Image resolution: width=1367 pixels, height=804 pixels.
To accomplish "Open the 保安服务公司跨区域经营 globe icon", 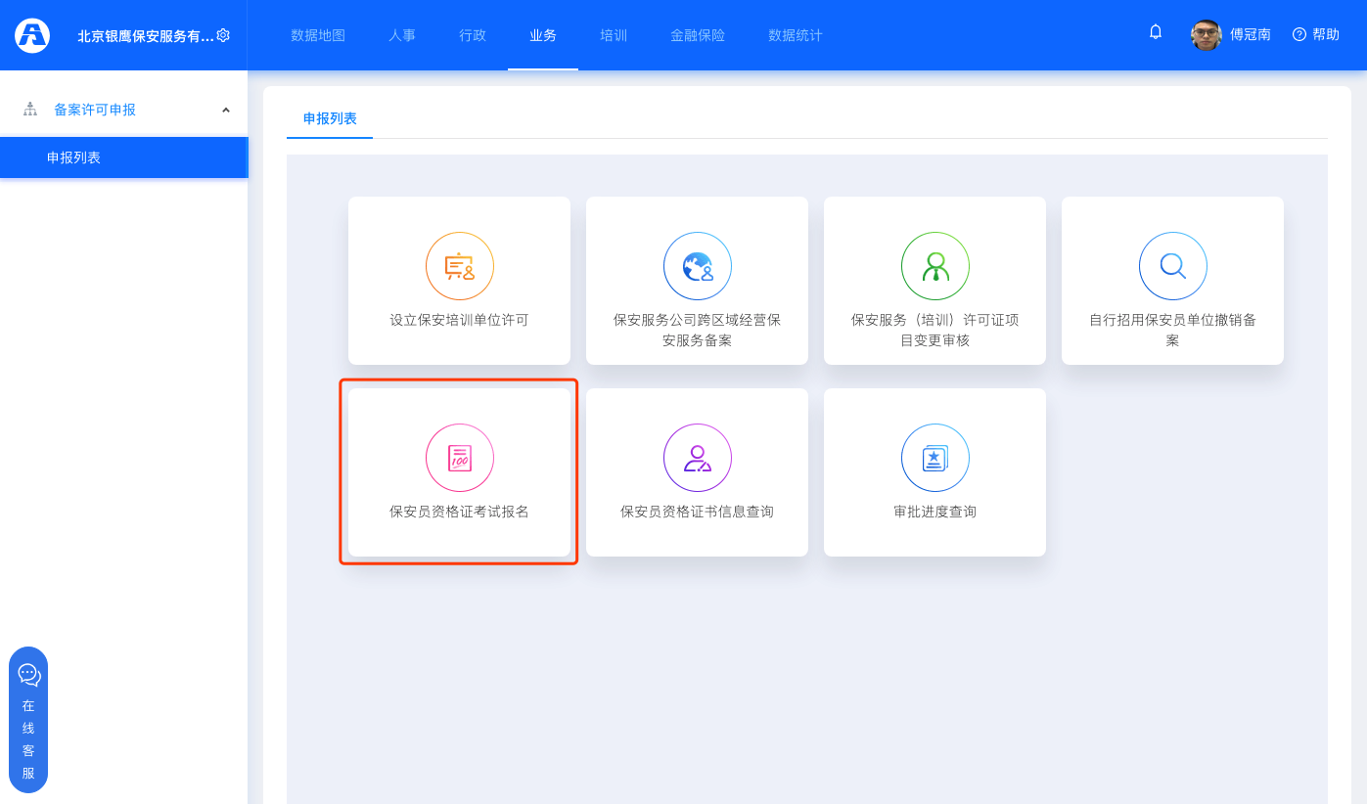I will [697, 266].
